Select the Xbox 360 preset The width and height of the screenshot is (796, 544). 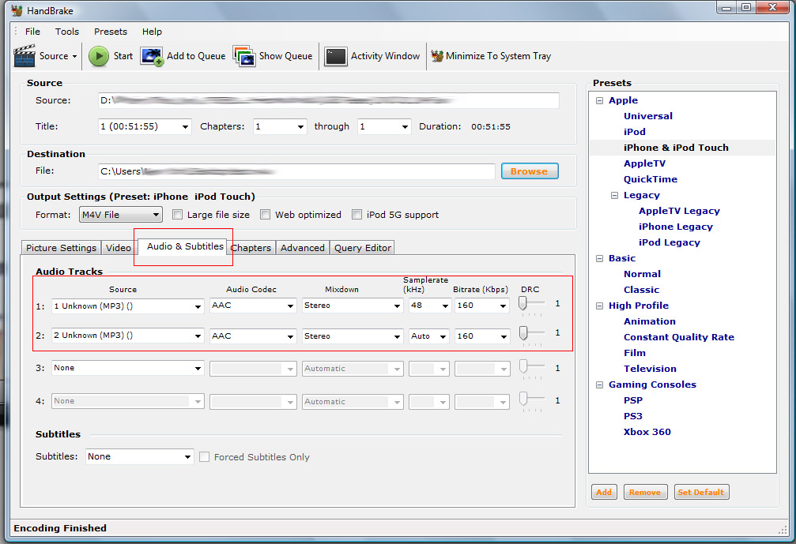647,432
